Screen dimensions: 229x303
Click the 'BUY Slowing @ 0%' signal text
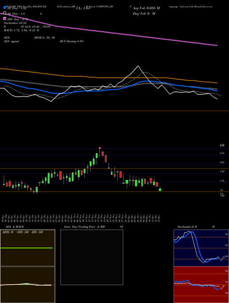(x=72, y=41)
